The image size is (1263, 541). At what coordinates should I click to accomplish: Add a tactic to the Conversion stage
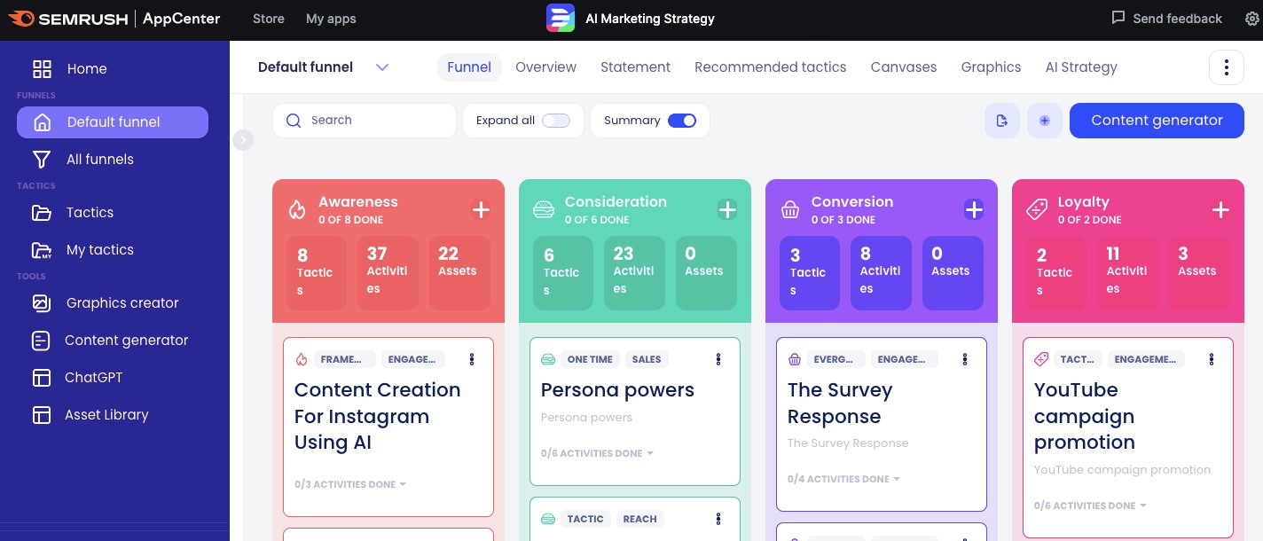click(x=974, y=210)
